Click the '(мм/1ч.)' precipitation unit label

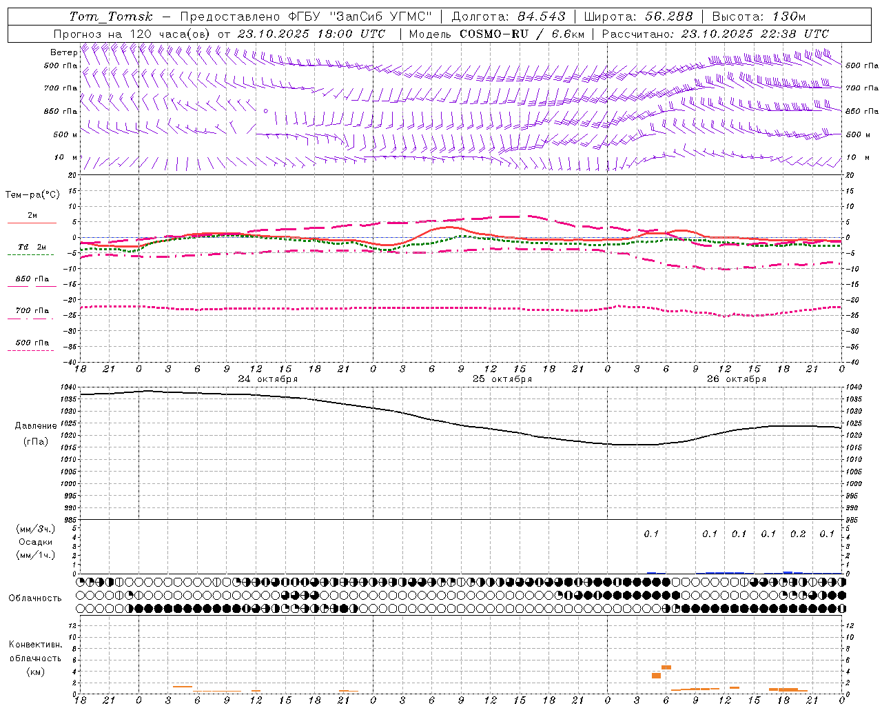[36, 555]
